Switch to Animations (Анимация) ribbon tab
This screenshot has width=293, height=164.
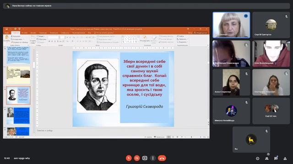tap(54, 33)
